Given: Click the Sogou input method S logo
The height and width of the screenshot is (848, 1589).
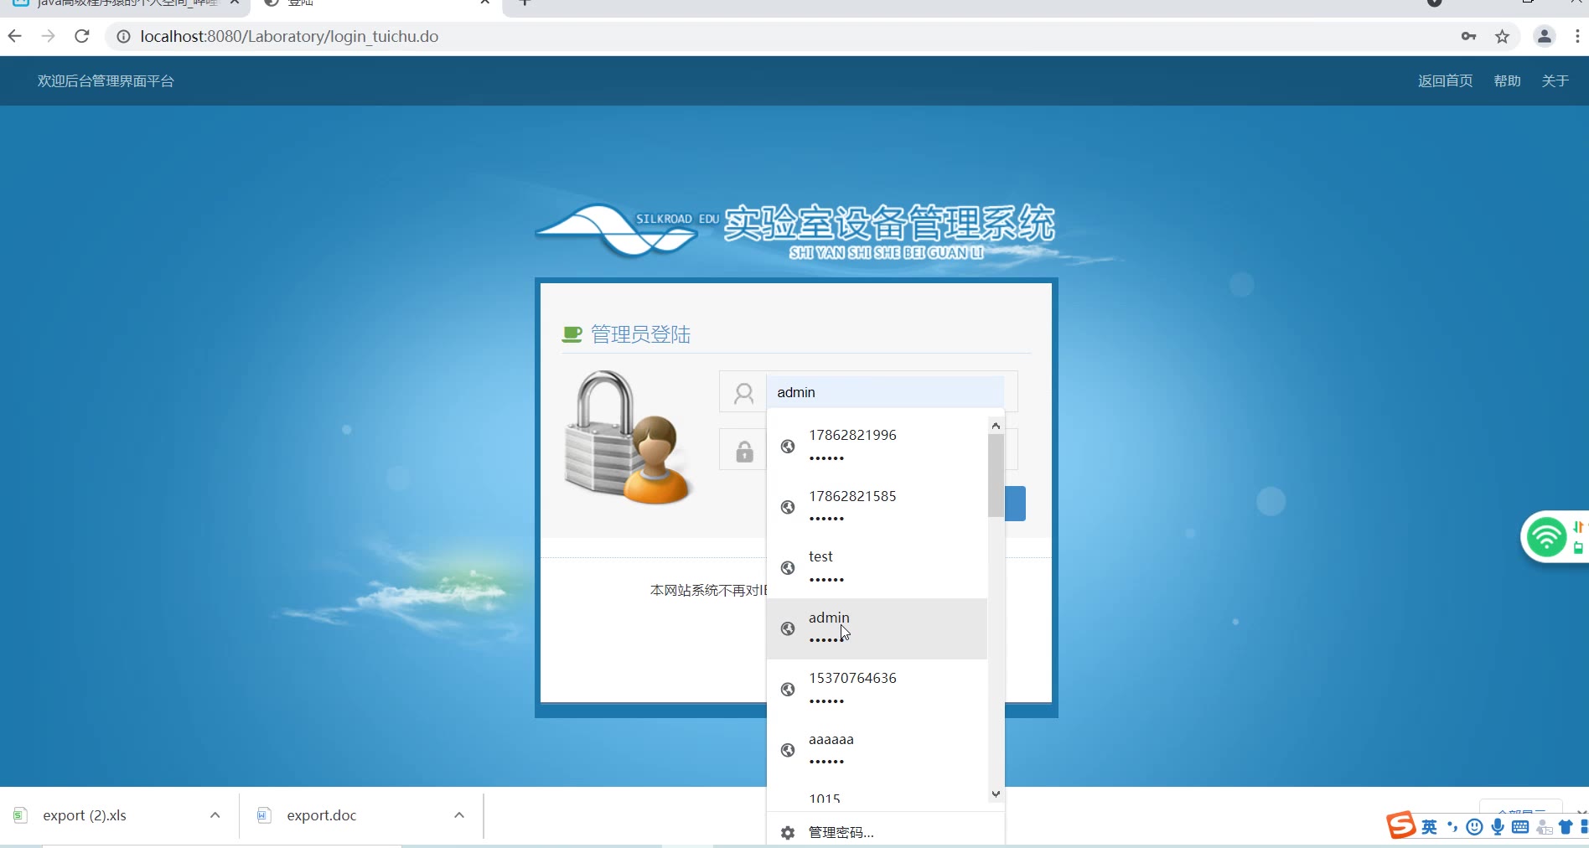Looking at the screenshot, I should click(1400, 825).
